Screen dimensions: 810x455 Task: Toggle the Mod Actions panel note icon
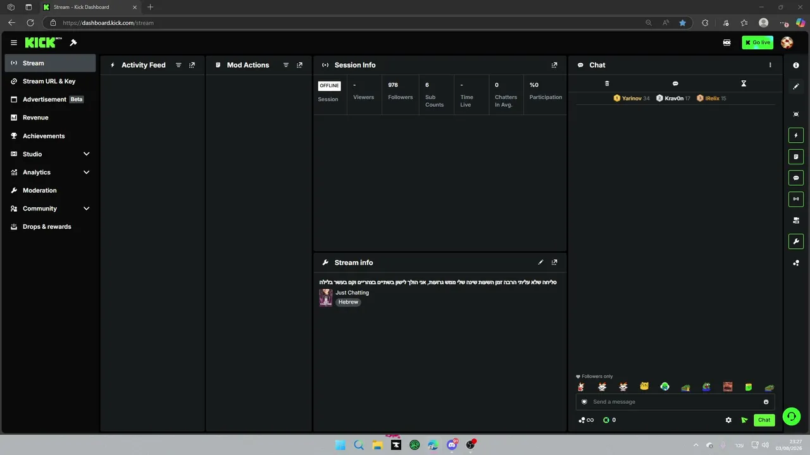point(796,157)
